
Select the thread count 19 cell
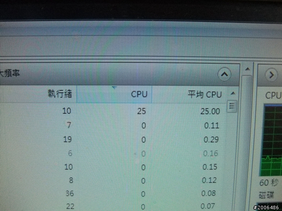67,139
